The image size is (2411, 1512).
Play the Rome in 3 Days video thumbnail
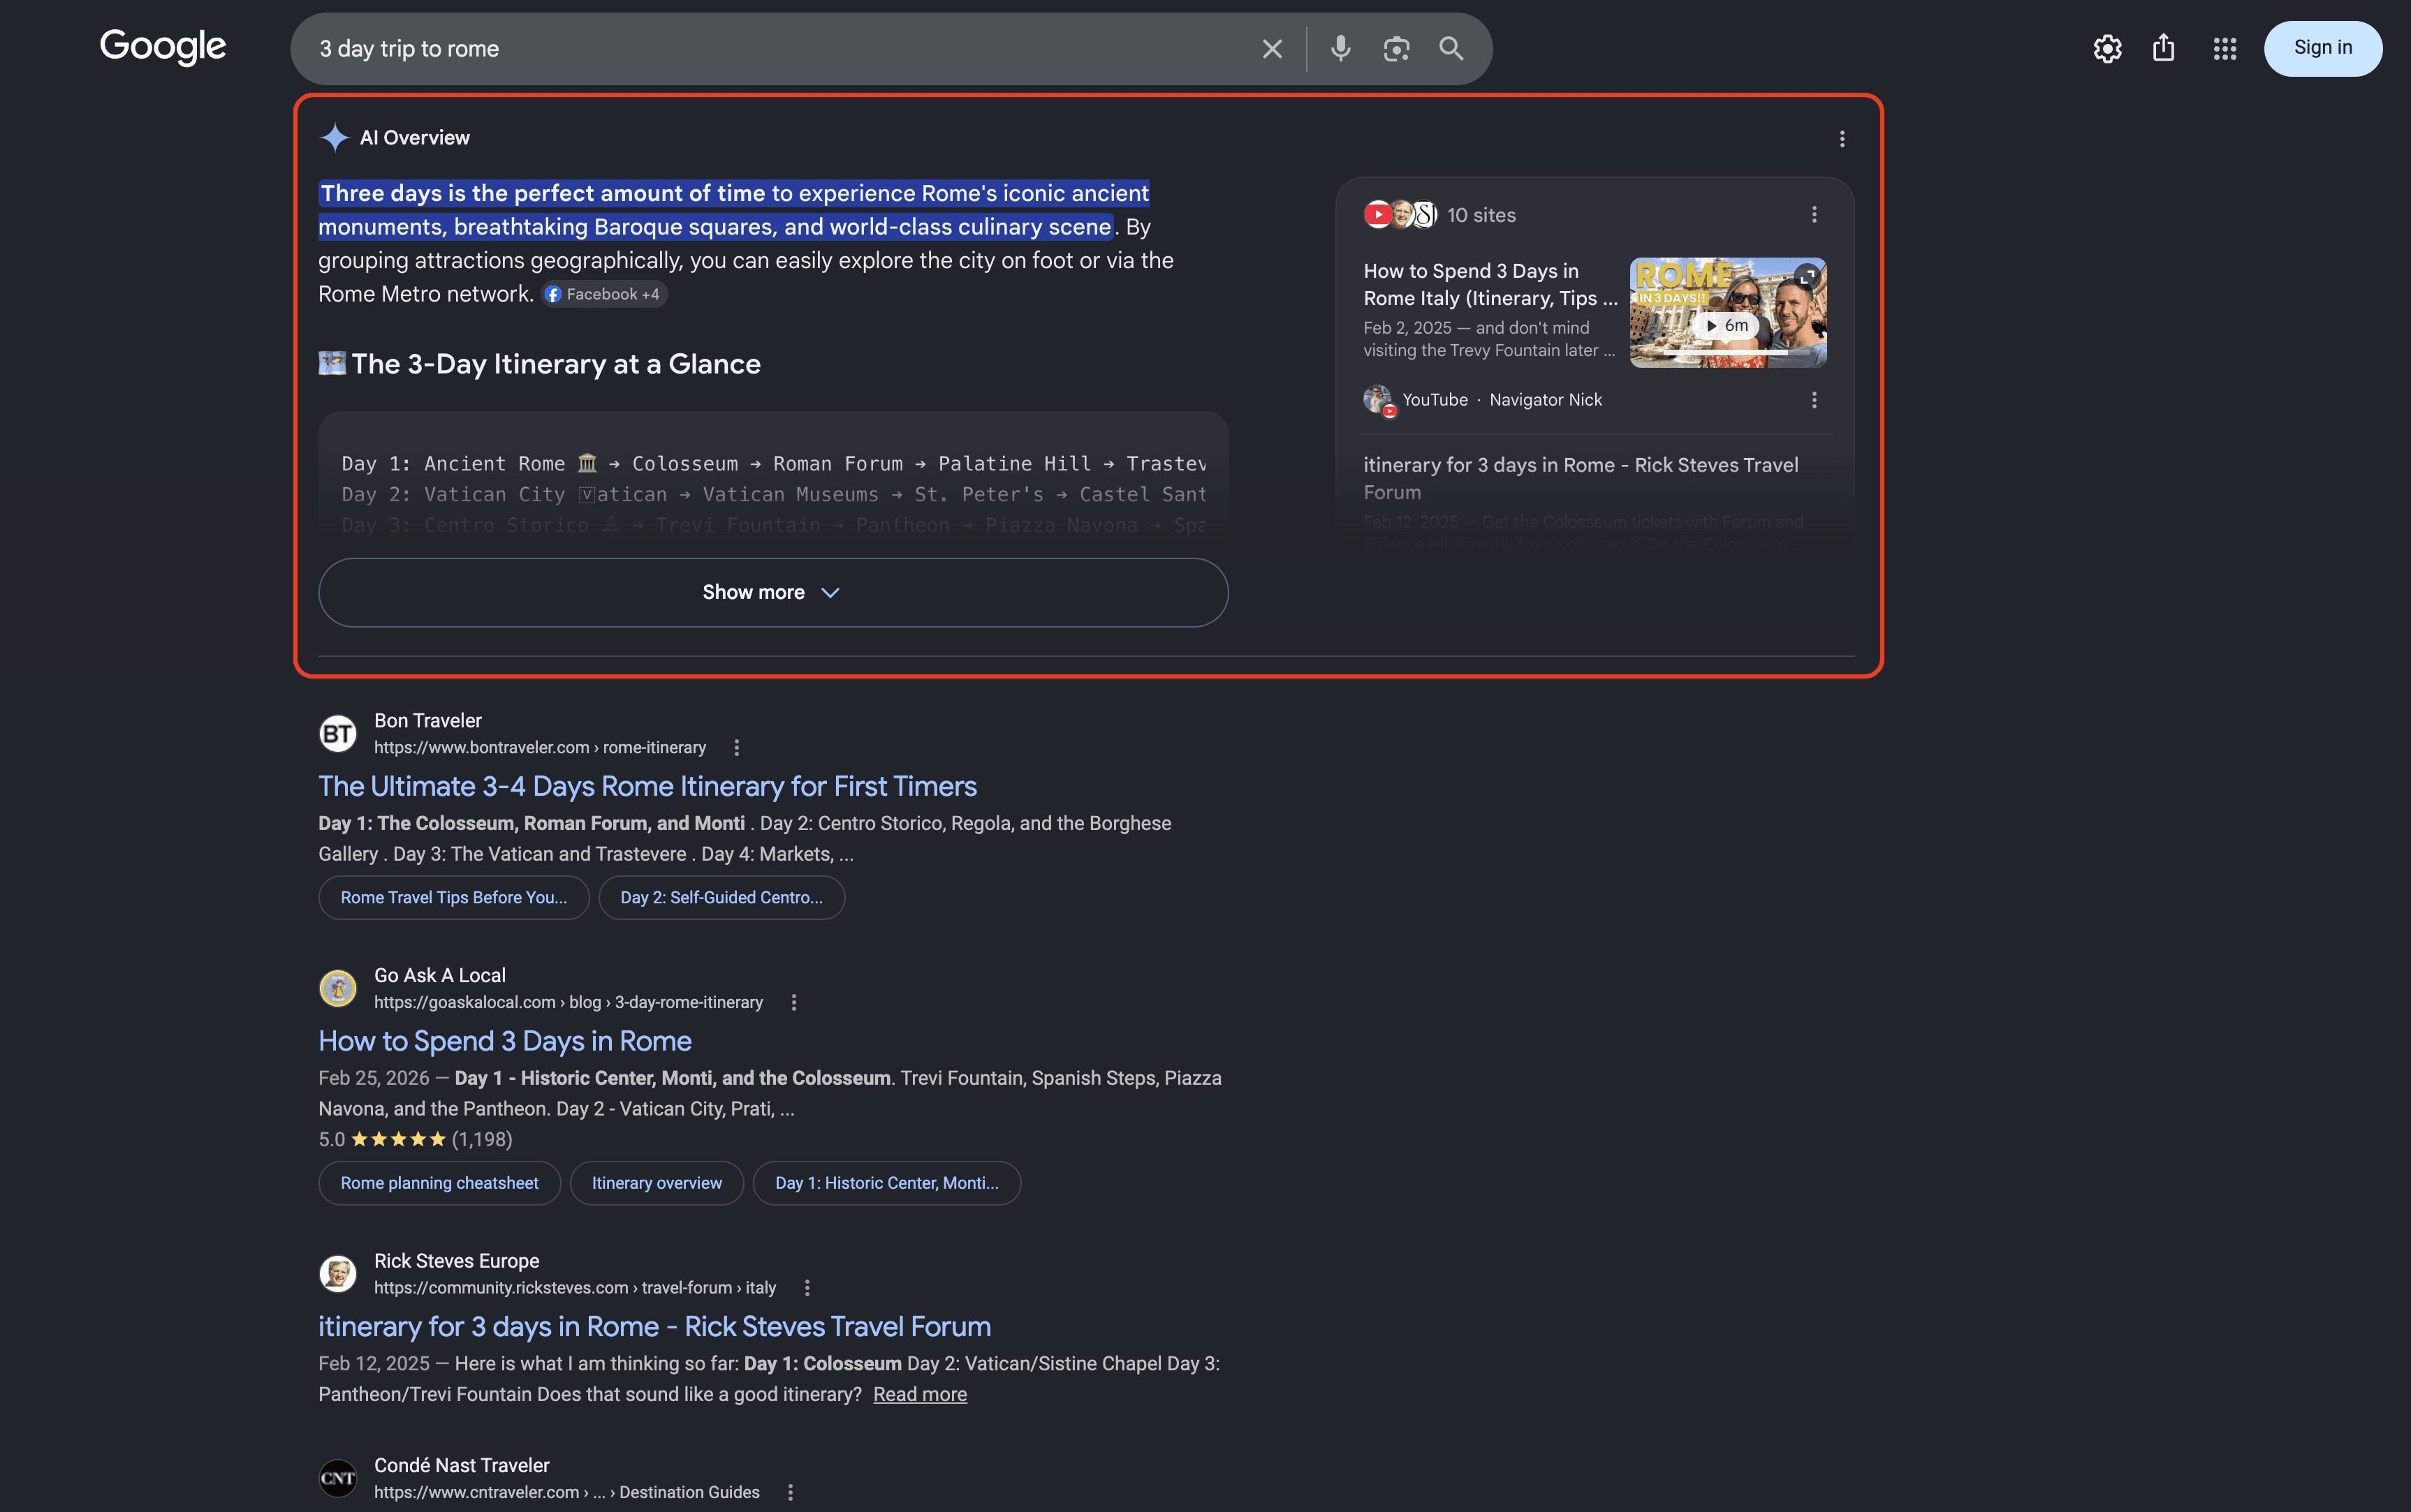click(x=1728, y=313)
